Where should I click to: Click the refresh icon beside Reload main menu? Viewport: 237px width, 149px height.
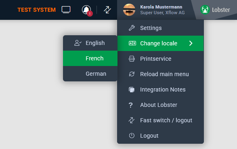132,74
